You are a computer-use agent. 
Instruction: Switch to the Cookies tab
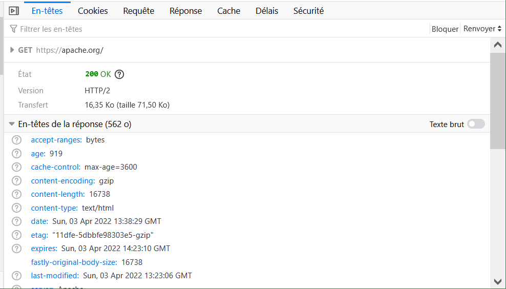(93, 11)
